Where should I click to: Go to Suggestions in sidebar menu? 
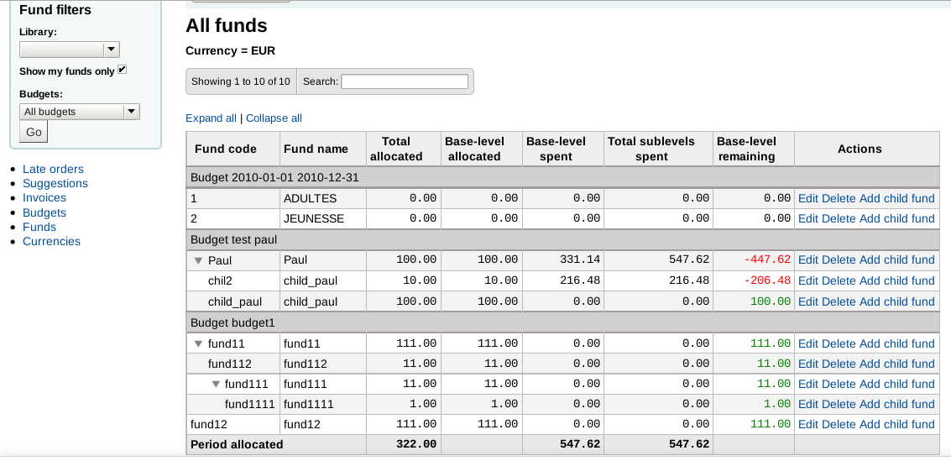pos(55,183)
